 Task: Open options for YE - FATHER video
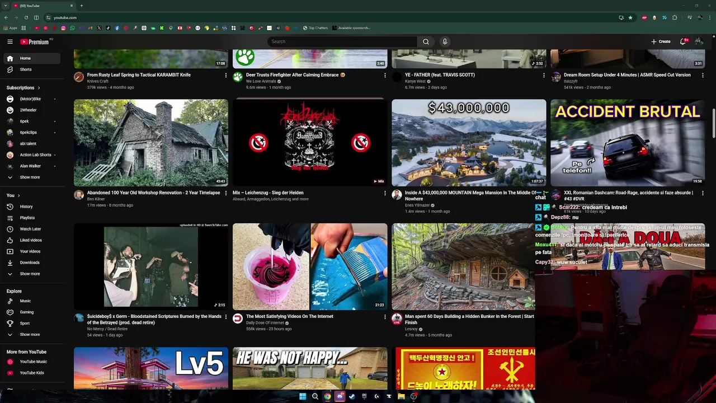(x=544, y=75)
